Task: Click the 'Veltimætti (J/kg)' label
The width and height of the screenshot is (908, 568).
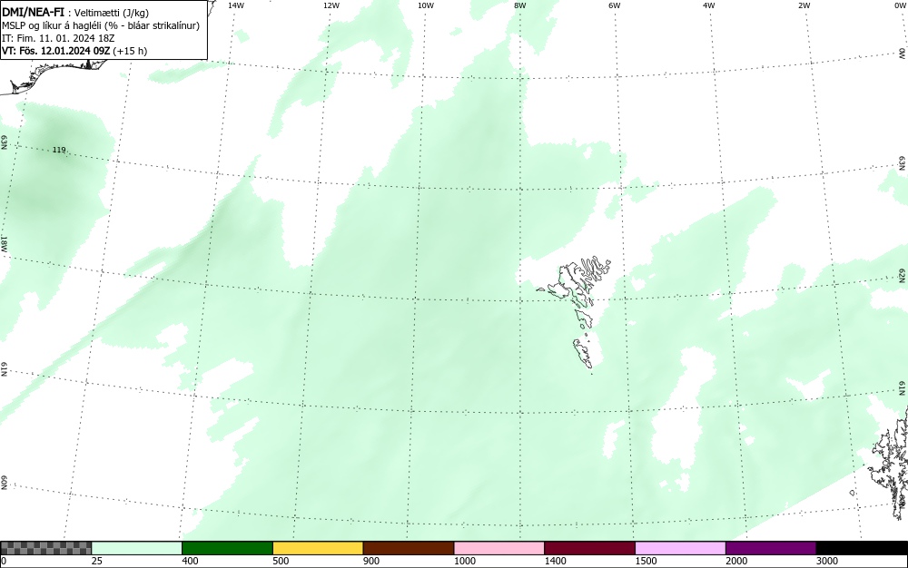Action: coord(112,13)
